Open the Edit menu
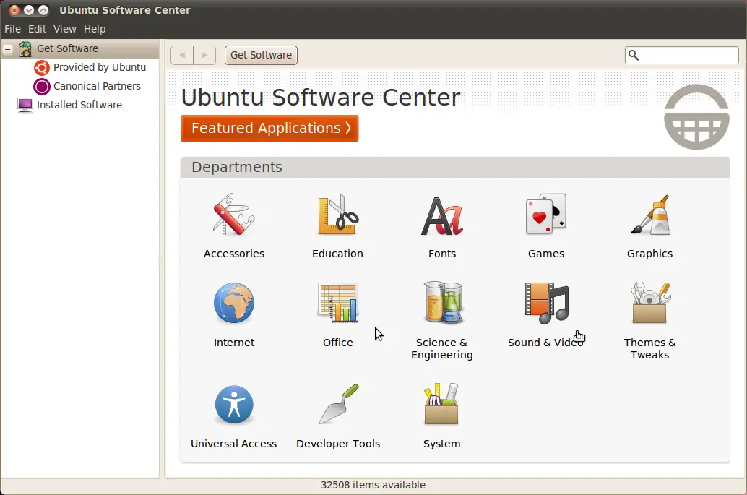Image resolution: width=747 pixels, height=495 pixels. (37, 29)
